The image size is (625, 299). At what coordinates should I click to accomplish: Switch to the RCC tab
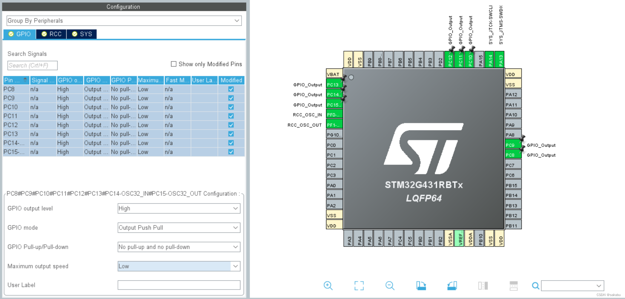[51, 34]
